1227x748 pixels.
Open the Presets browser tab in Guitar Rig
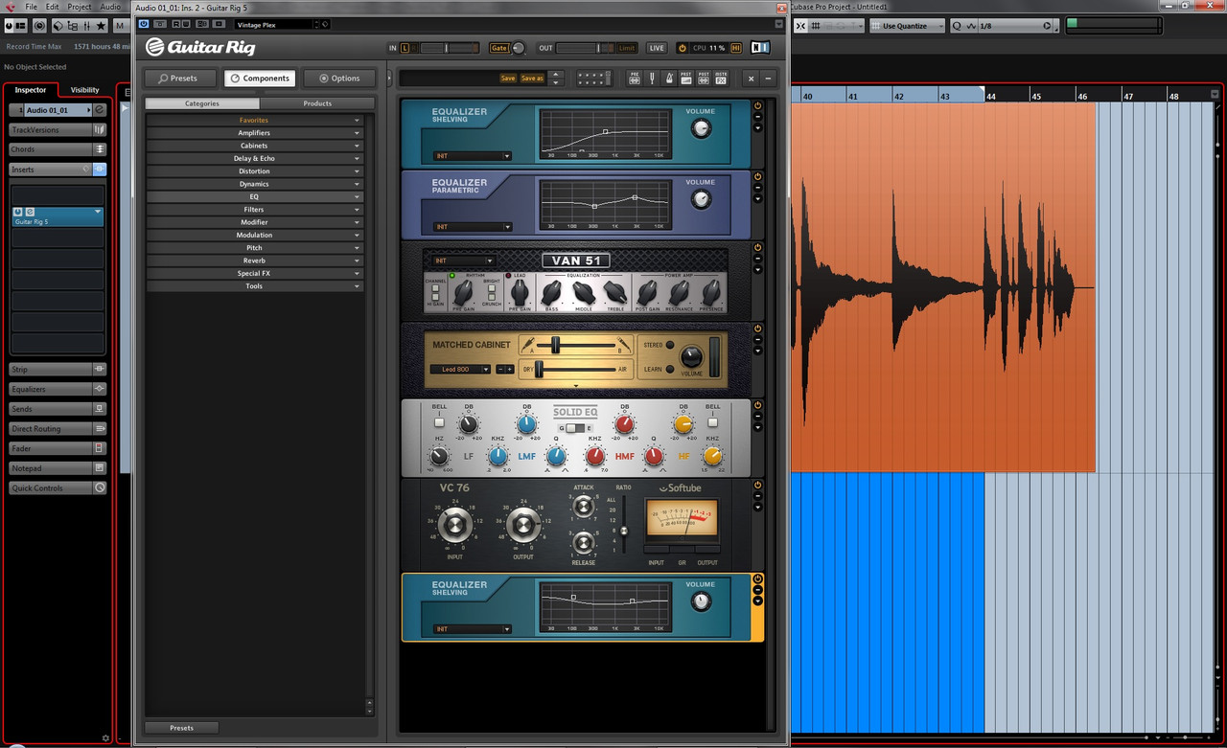click(179, 79)
